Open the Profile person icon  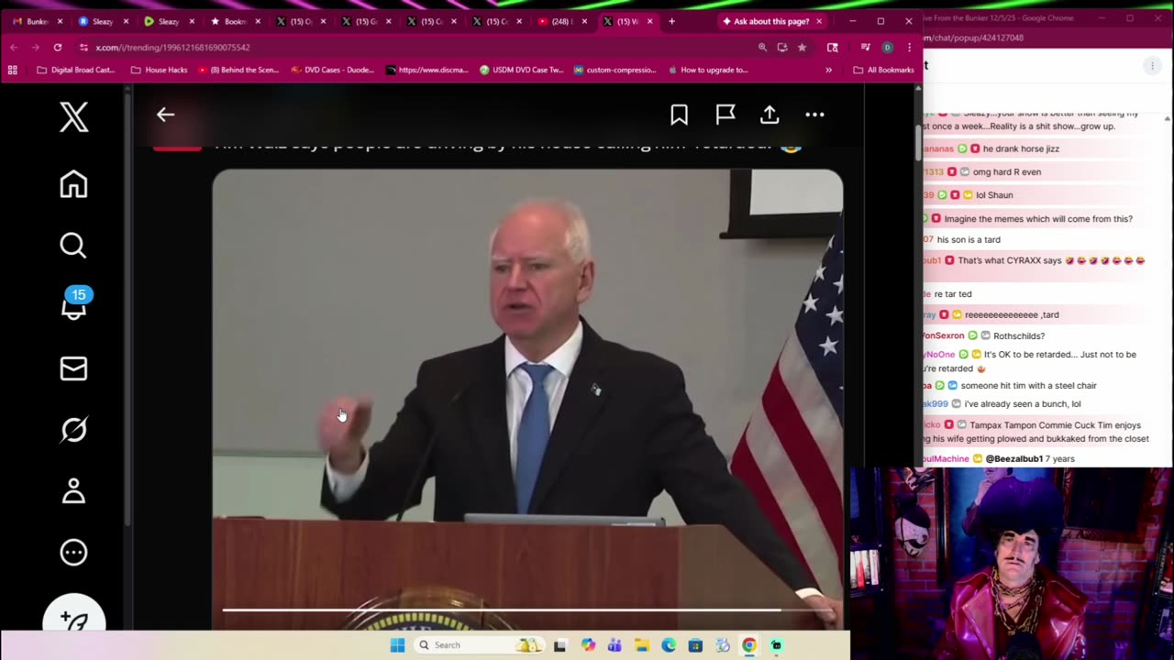click(x=73, y=490)
